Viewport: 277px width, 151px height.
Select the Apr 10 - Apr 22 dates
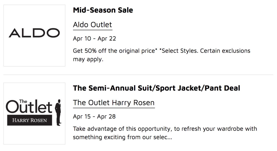click(x=94, y=38)
